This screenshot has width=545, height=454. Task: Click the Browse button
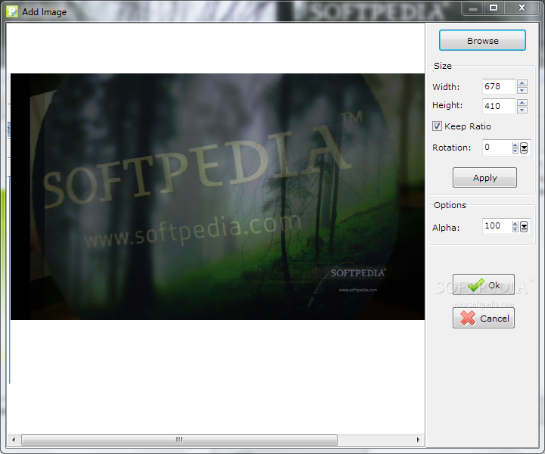point(482,40)
